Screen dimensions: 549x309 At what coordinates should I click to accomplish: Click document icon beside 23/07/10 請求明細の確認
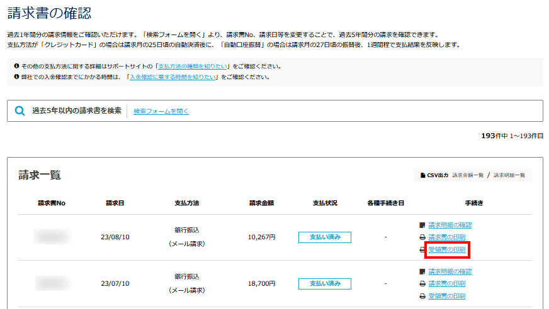[422, 271]
